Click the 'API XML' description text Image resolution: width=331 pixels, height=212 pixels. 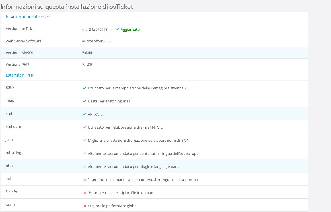click(95, 114)
